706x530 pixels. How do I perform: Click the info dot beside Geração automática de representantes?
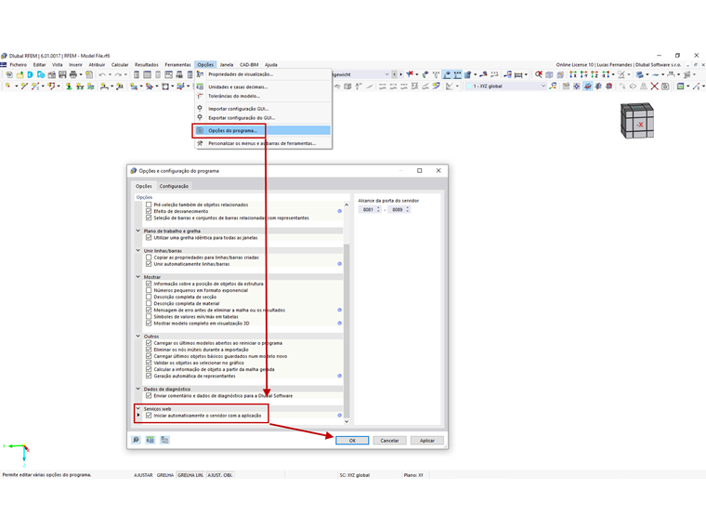pyautogui.click(x=339, y=376)
